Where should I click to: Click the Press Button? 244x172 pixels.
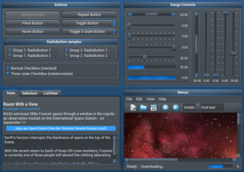coord(32,23)
